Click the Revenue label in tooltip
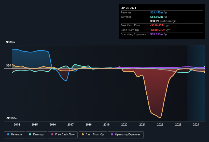 [x=126, y=12]
